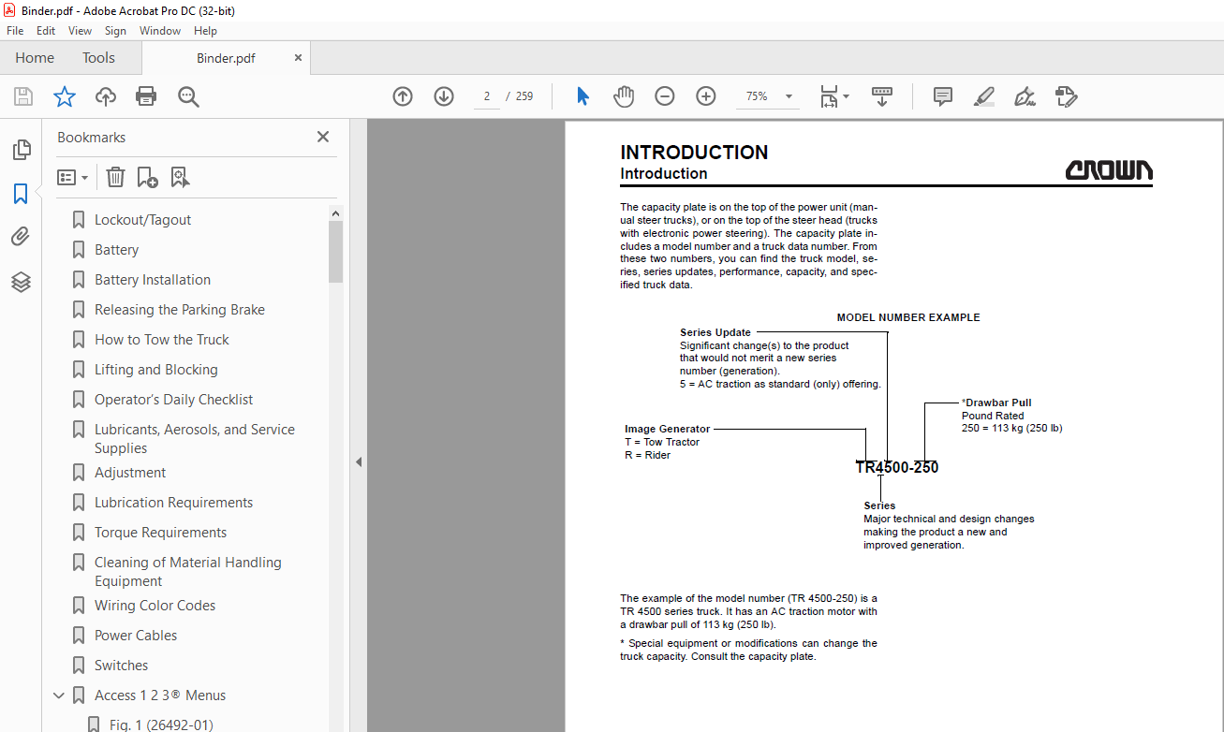Switch to the Home tab
The image size is (1224, 732).
click(x=35, y=58)
